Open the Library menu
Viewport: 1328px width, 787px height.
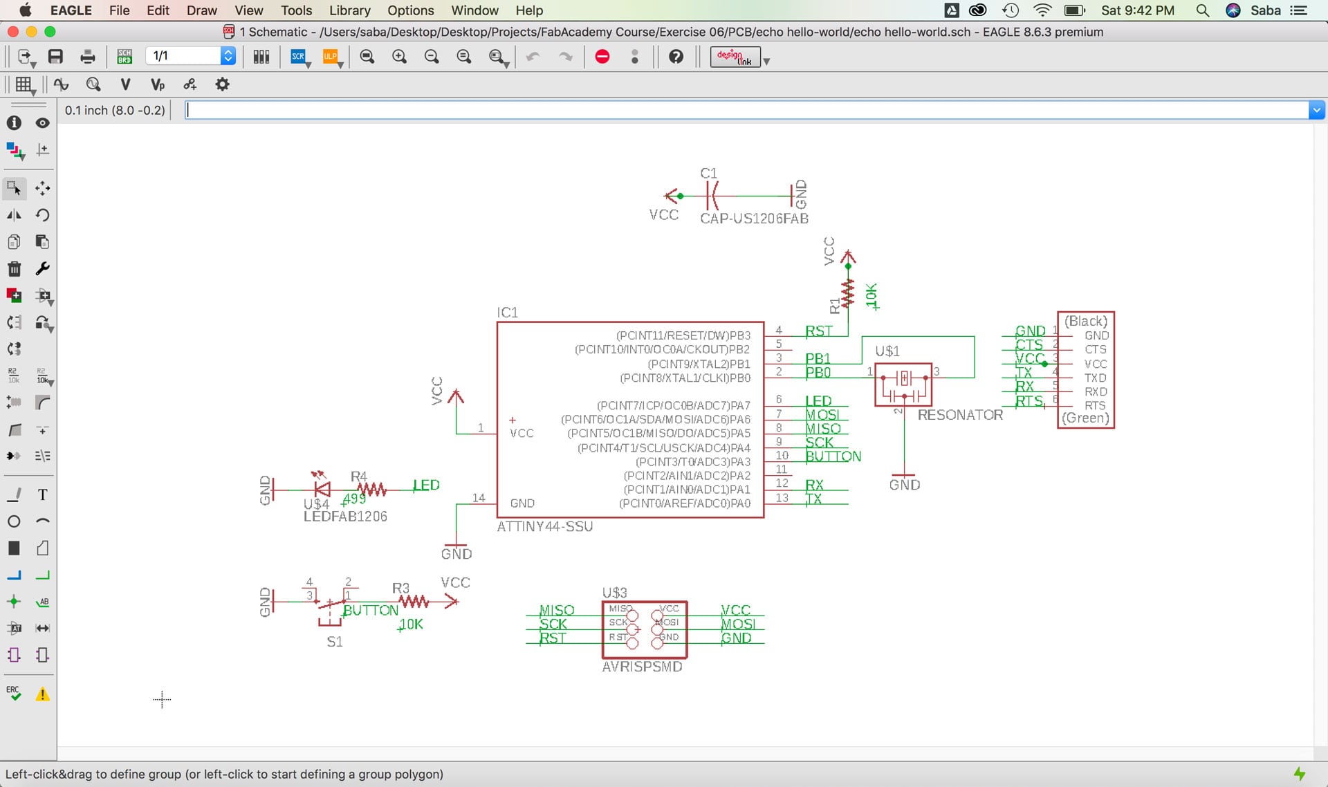click(349, 10)
